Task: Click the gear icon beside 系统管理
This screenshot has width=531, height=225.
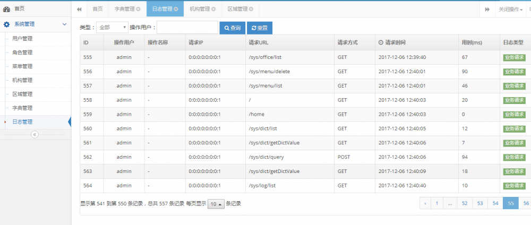Action: point(6,24)
